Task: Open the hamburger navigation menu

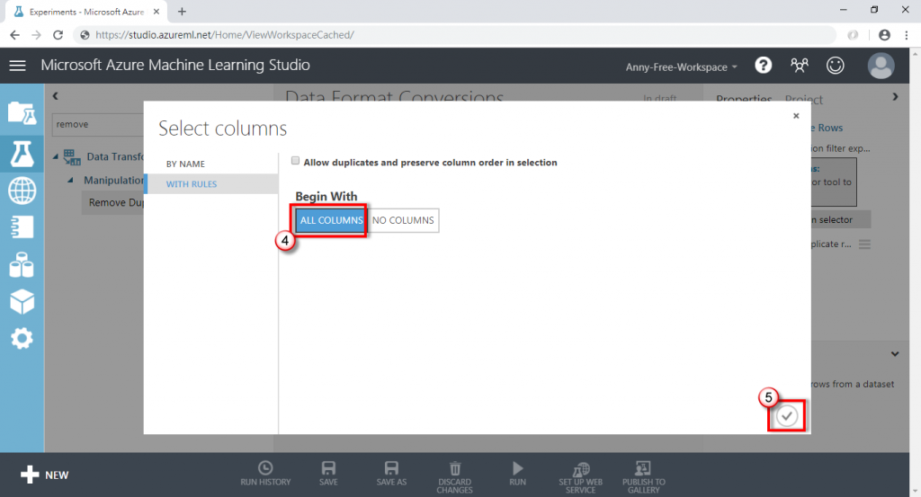Action: click(18, 65)
